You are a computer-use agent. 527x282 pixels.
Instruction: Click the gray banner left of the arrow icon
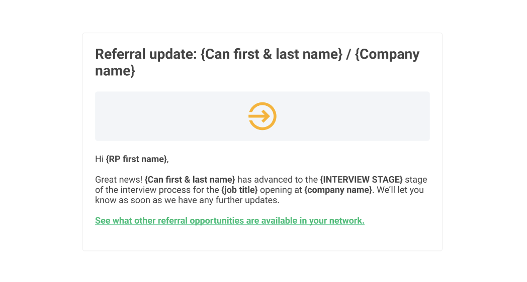(x=171, y=116)
